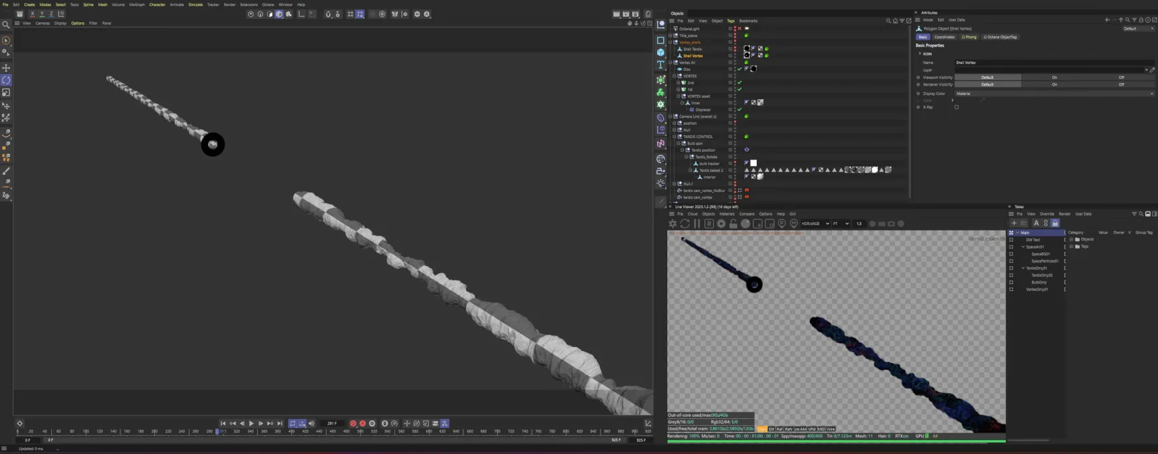Open the Display Color dropdown

pyautogui.click(x=1054, y=94)
